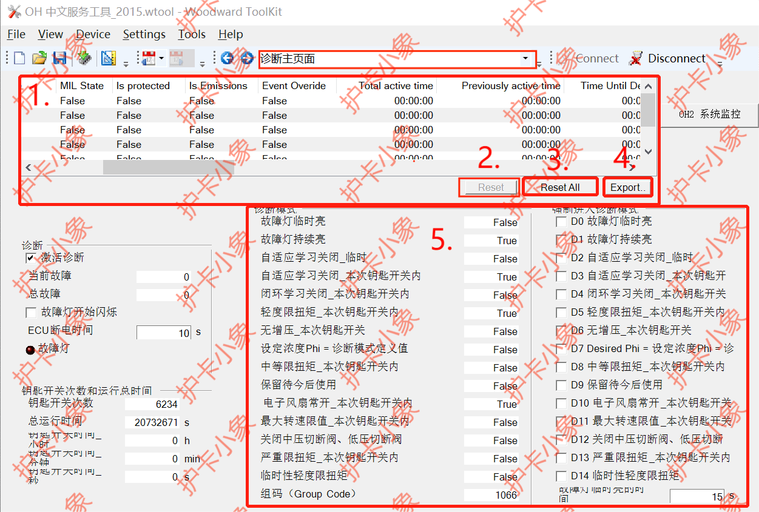This screenshot has width=759, height=512.
Task: Save using the floppy disk icon
Action: 59,58
